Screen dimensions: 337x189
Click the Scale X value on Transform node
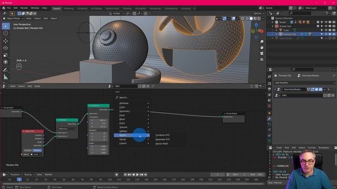pyautogui.click(x=98, y=146)
